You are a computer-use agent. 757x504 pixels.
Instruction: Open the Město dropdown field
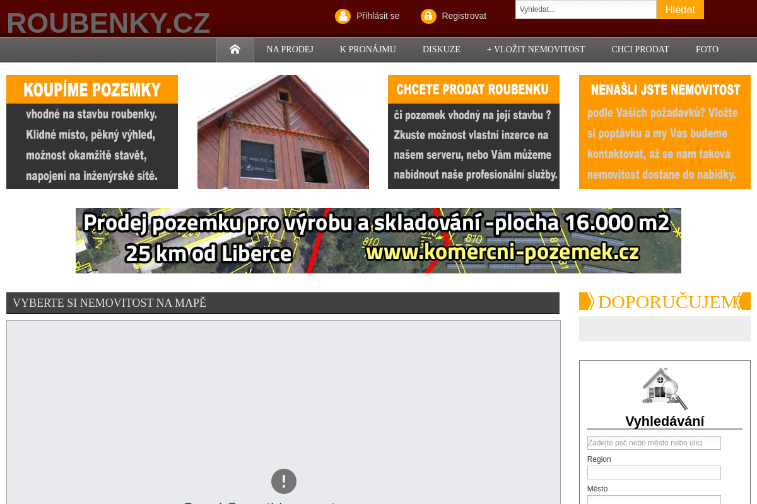654,500
